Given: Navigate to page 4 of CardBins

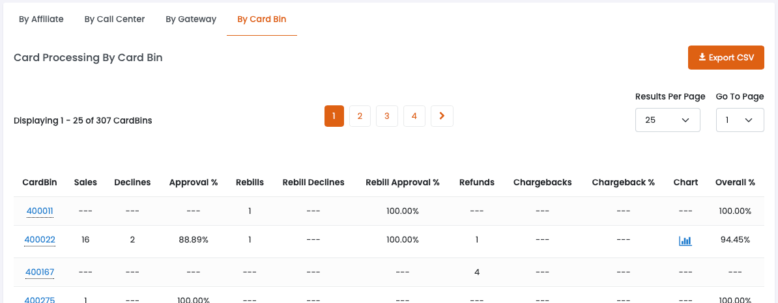Looking at the screenshot, I should 414,116.
